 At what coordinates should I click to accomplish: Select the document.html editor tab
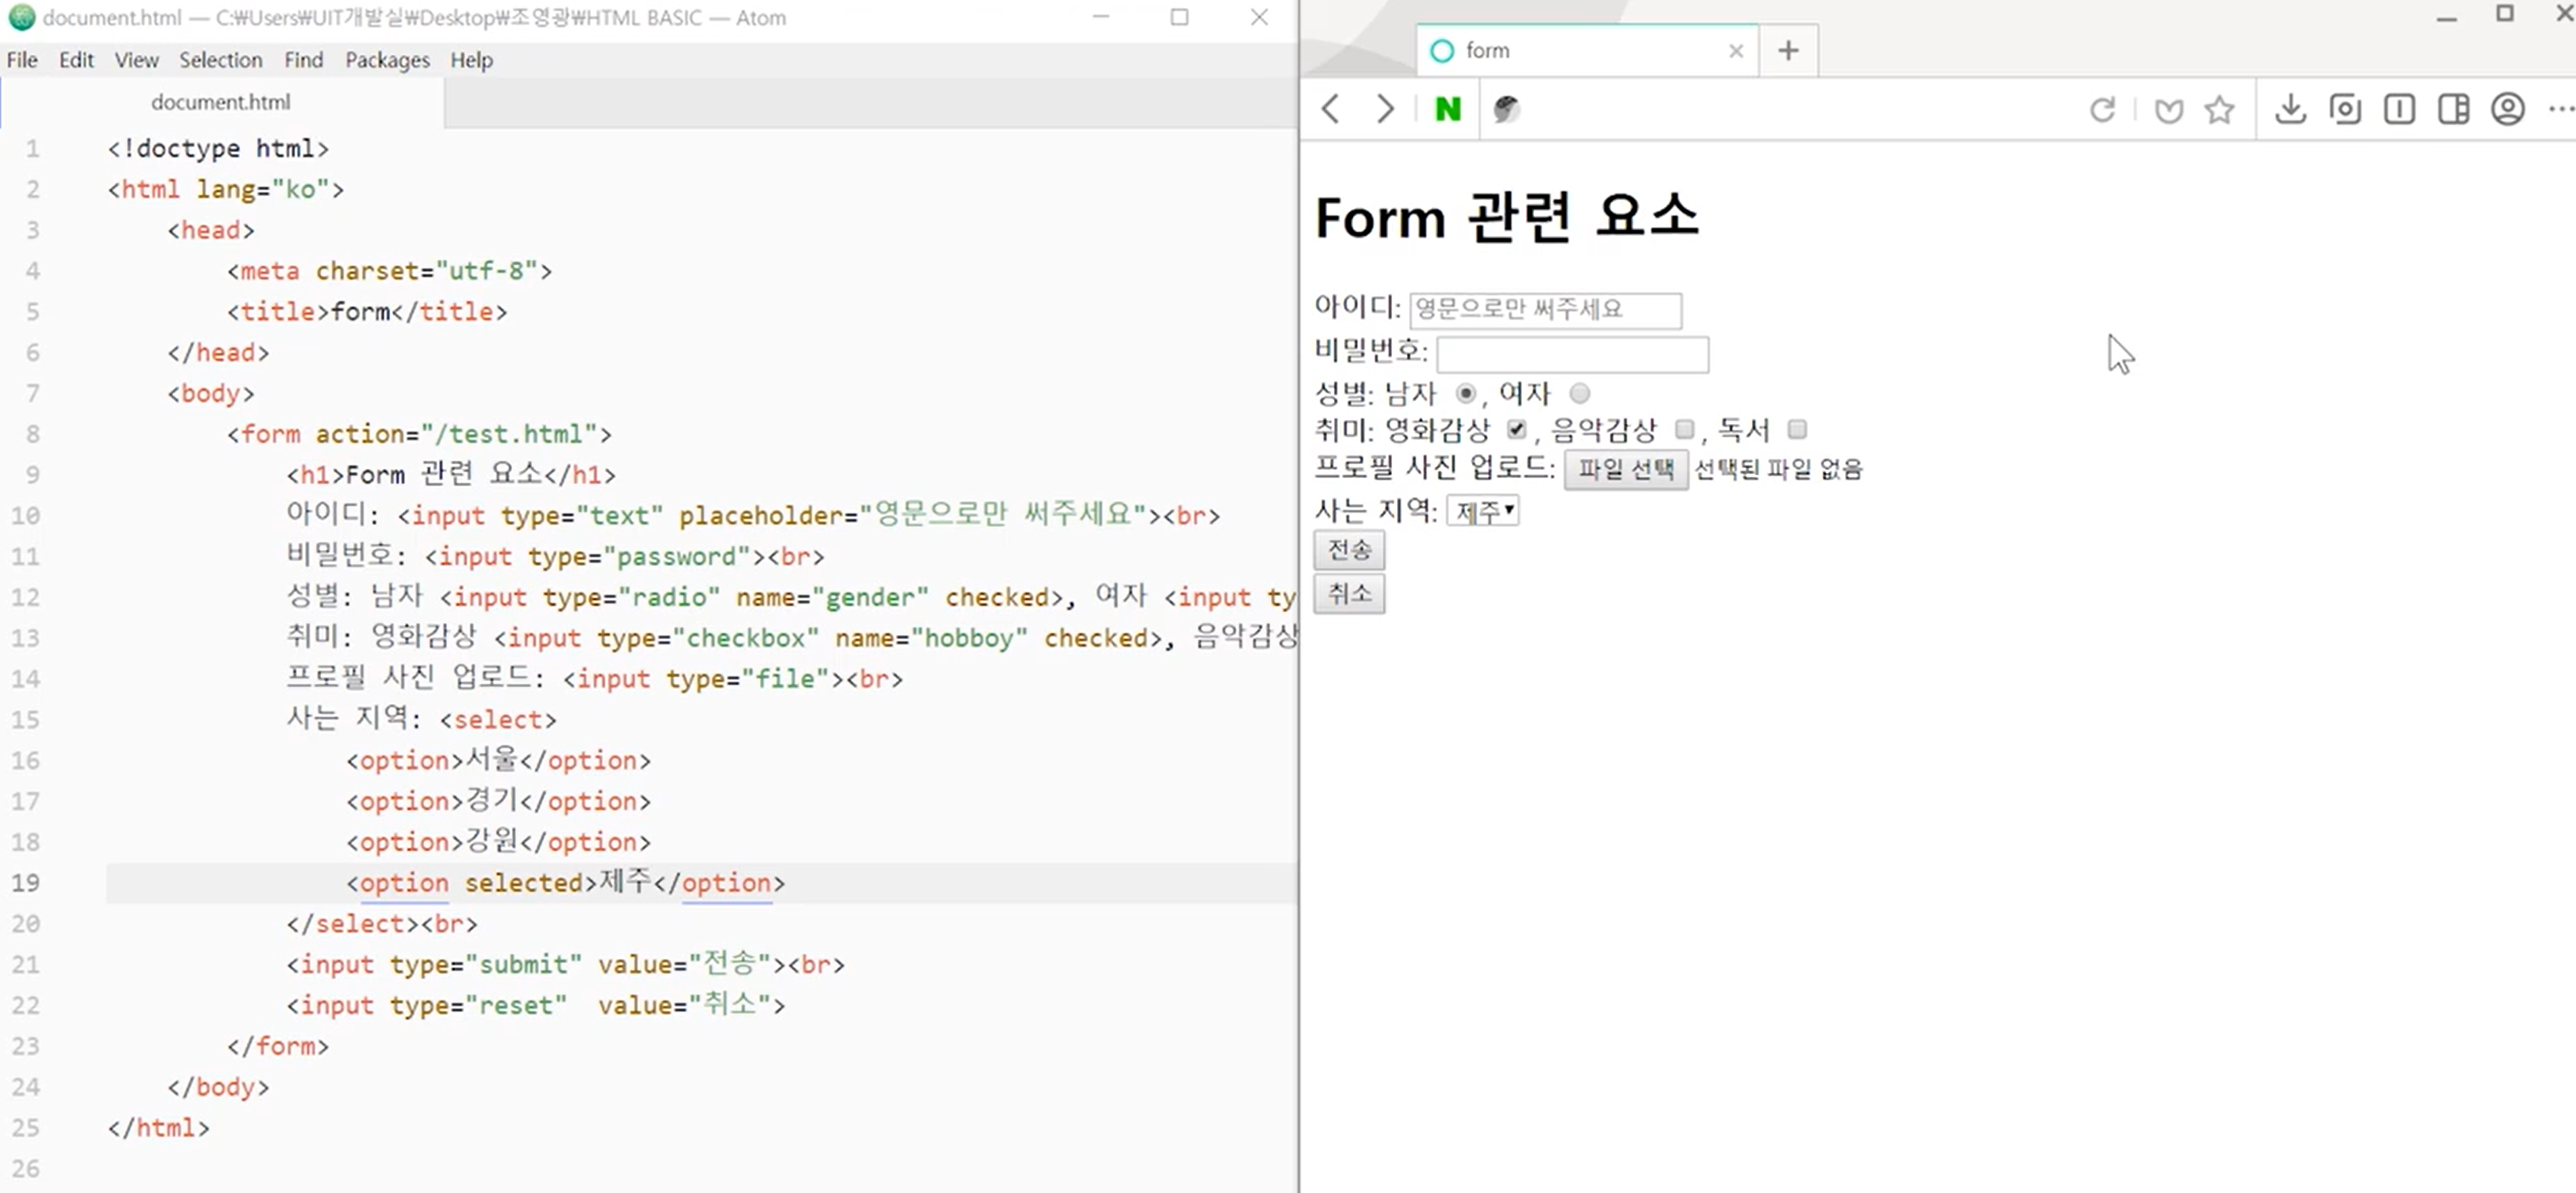[221, 102]
